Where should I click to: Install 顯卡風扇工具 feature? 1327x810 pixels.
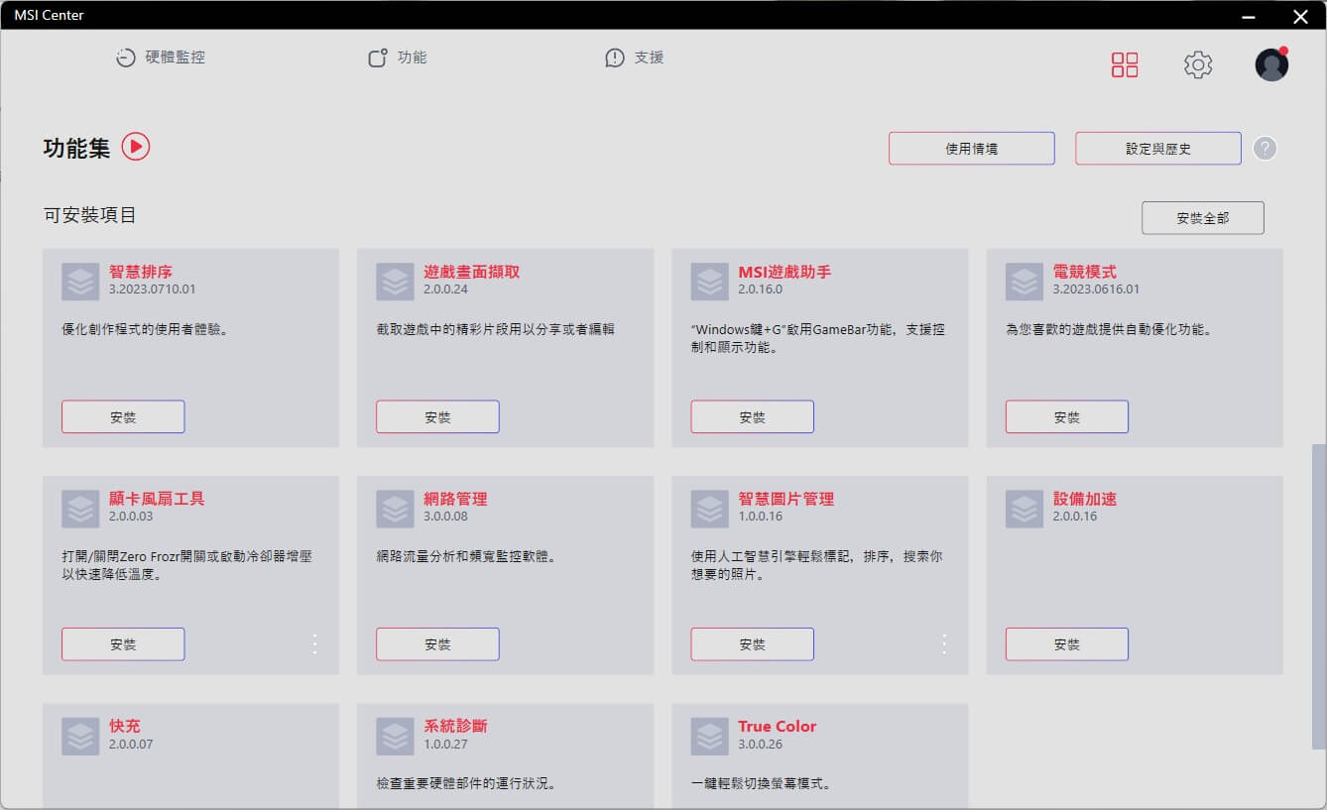[123, 644]
